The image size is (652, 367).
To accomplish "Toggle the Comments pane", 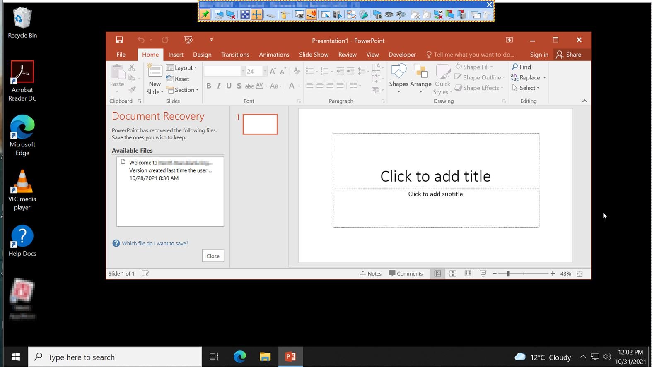I will click(406, 273).
